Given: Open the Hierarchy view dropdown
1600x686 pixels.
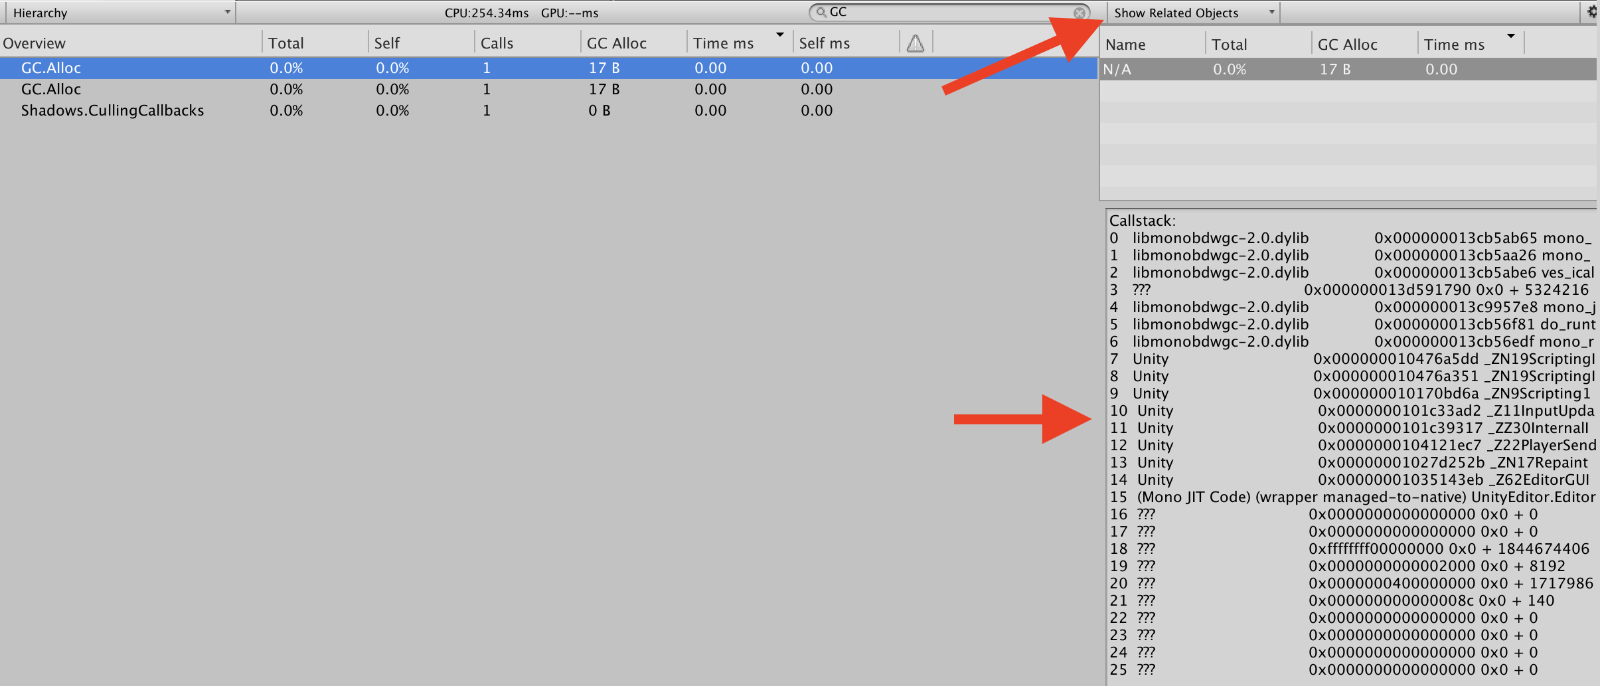Looking at the screenshot, I should (x=120, y=13).
